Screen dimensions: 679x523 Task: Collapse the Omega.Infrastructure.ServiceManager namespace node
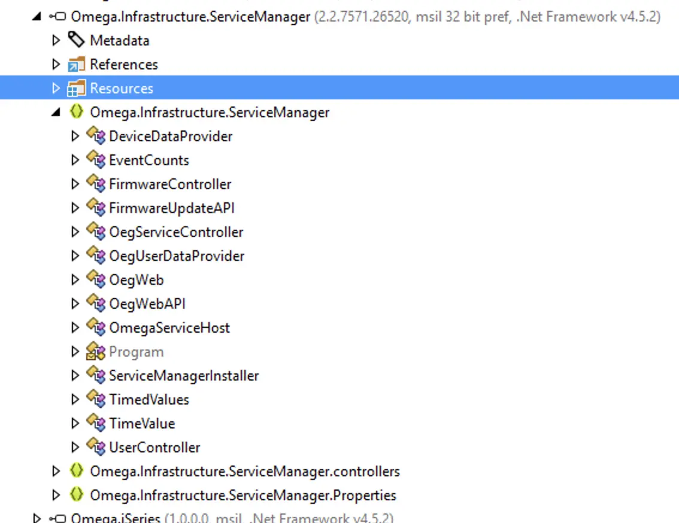point(56,112)
